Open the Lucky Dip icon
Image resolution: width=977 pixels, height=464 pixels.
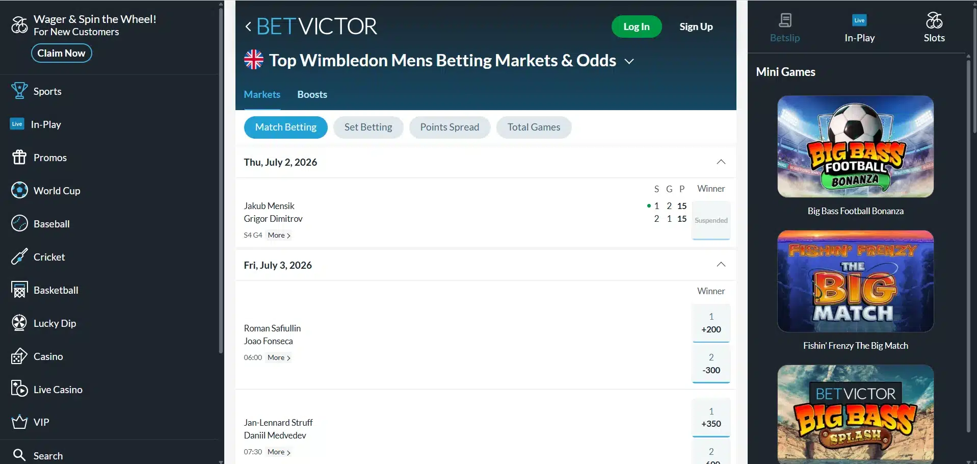19,323
